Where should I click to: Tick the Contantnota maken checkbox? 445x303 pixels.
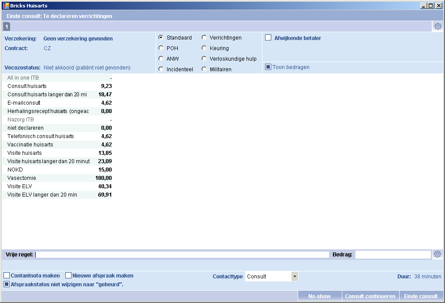pyautogui.click(x=7, y=275)
